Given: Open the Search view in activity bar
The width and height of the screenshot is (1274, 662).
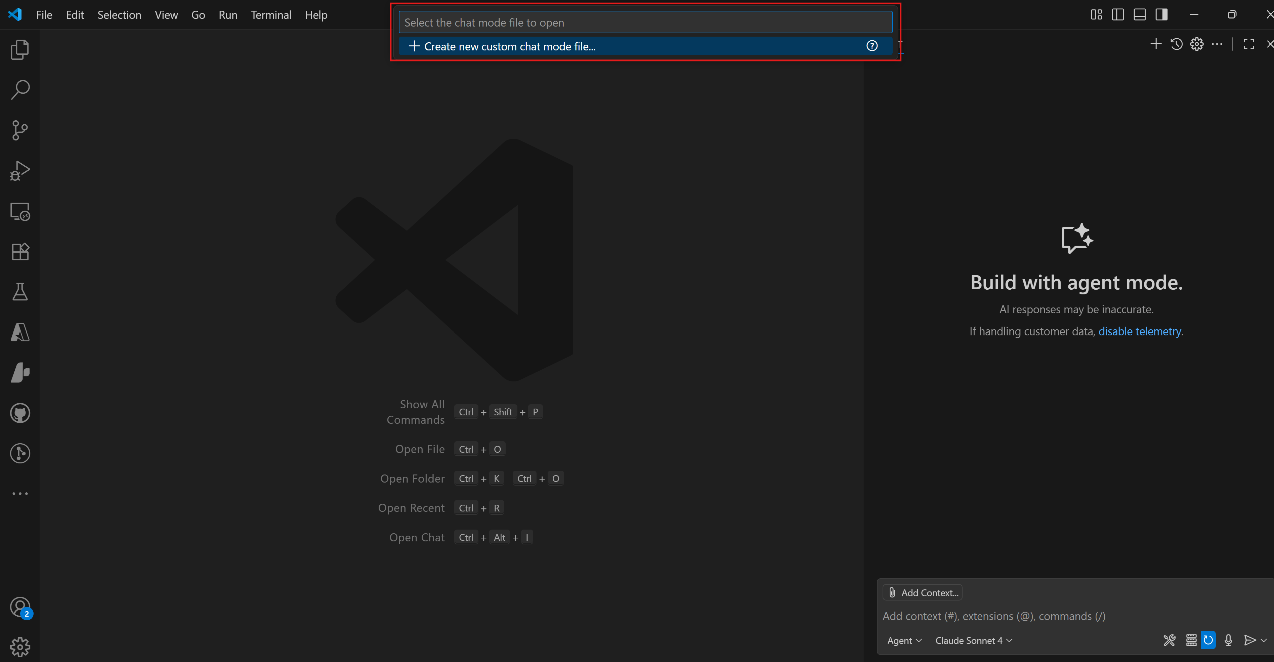Looking at the screenshot, I should [x=20, y=89].
